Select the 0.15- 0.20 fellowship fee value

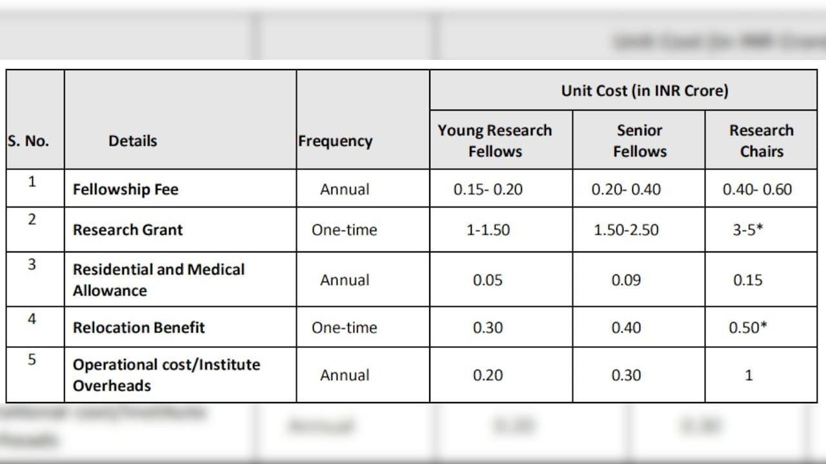(488, 189)
